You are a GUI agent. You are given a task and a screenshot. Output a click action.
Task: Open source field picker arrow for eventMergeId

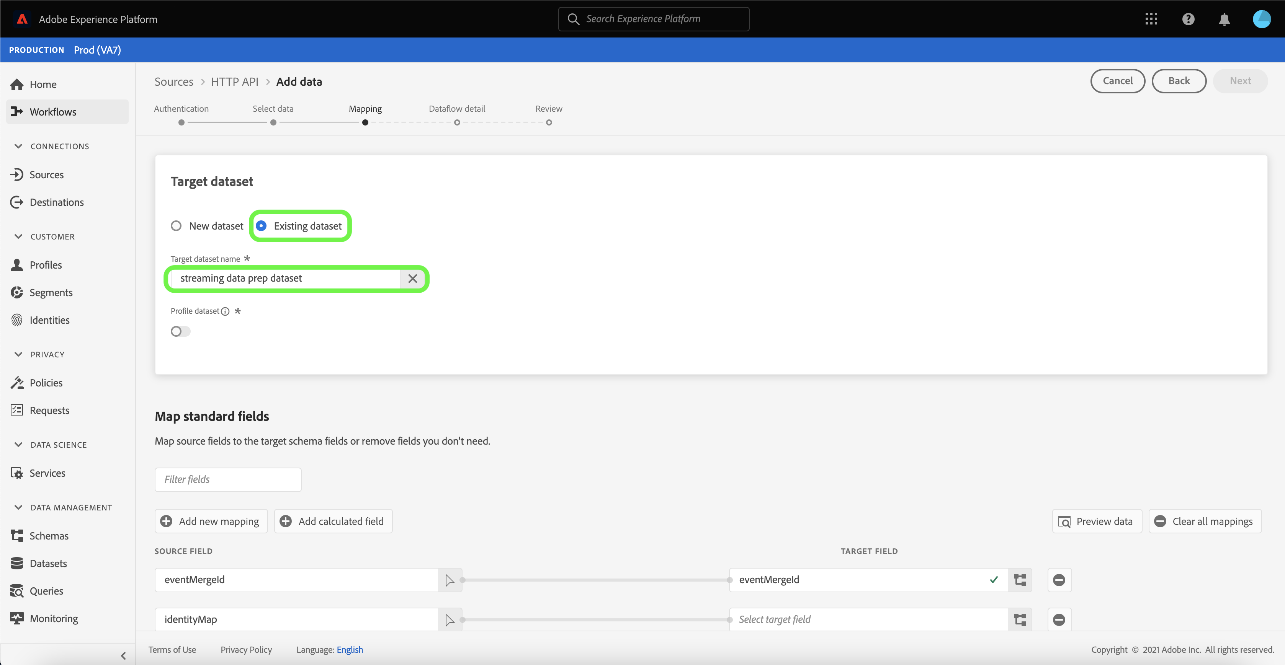point(450,580)
